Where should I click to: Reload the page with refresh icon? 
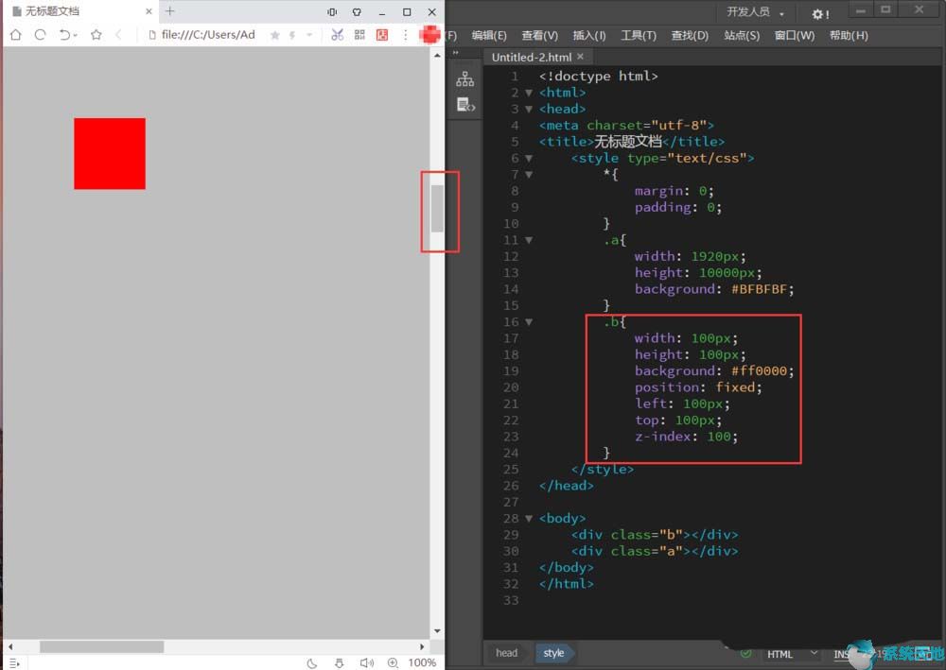tap(40, 35)
